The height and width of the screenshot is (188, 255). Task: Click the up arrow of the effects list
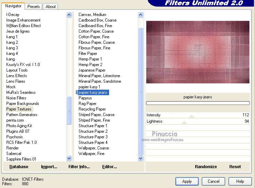pos(140,15)
